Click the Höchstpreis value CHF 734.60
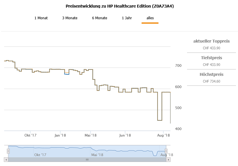This screenshot has width=238, height=166. [211, 81]
